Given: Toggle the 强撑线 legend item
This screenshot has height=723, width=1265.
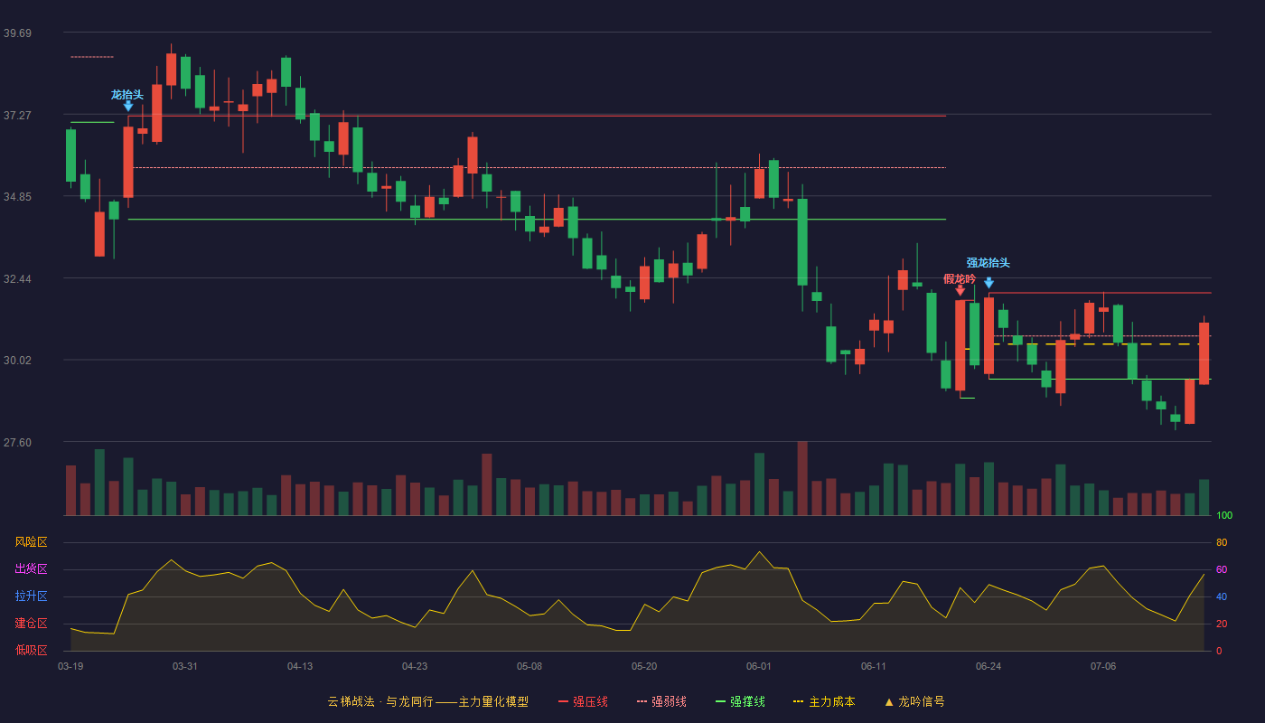Looking at the screenshot, I should pos(740,701).
